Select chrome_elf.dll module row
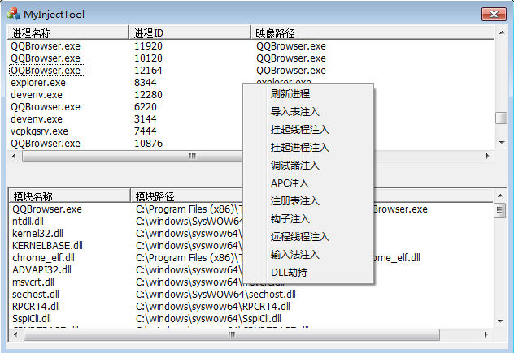The image size is (514, 353). tap(44, 258)
